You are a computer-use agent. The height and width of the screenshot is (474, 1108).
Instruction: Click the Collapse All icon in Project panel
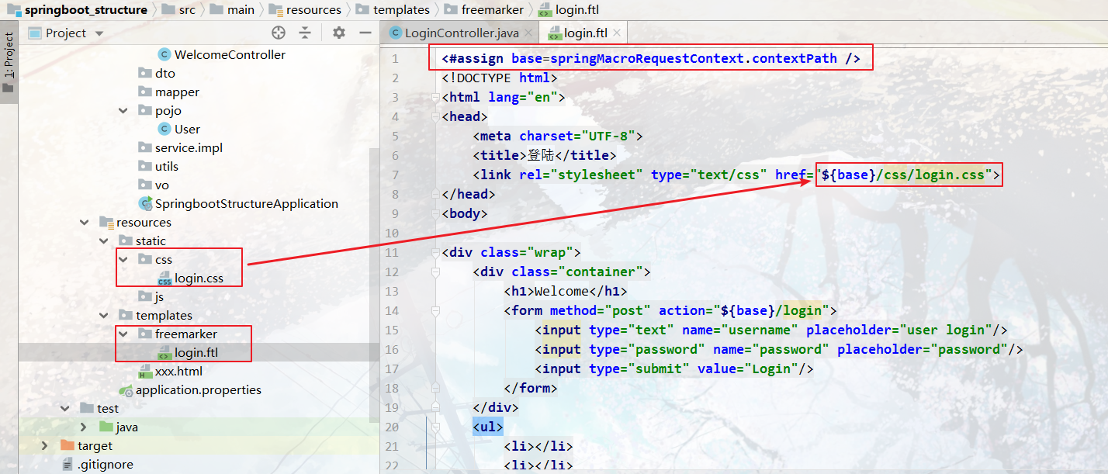305,33
